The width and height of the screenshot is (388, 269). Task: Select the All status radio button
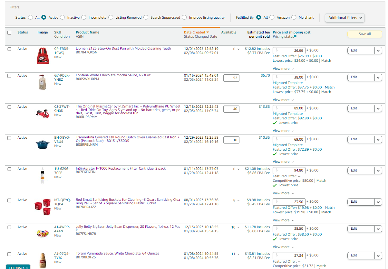click(30, 17)
